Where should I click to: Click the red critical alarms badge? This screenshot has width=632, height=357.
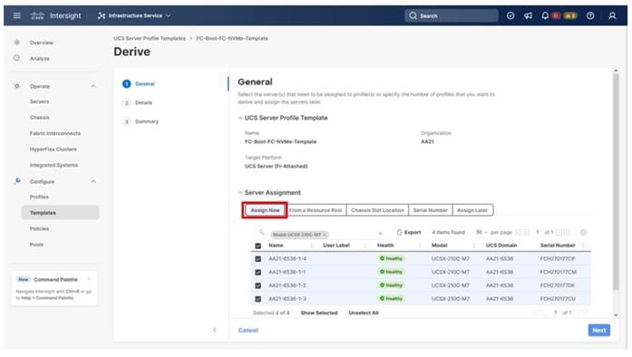click(556, 15)
